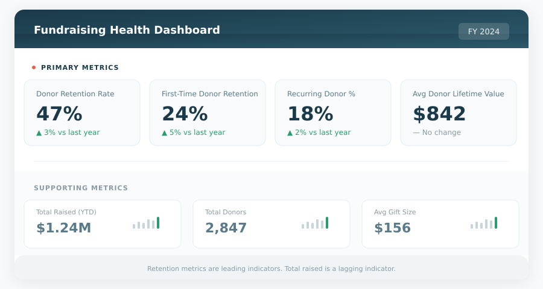Select the First-Time Donor Retention card
The height and width of the screenshot is (289, 543).
208,113
